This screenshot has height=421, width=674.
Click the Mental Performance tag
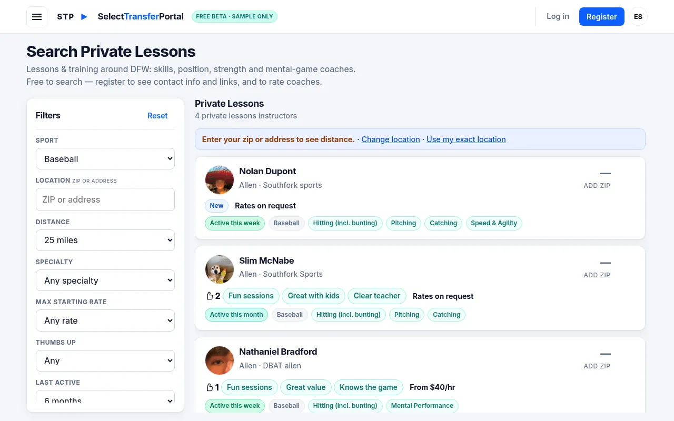[422, 406]
